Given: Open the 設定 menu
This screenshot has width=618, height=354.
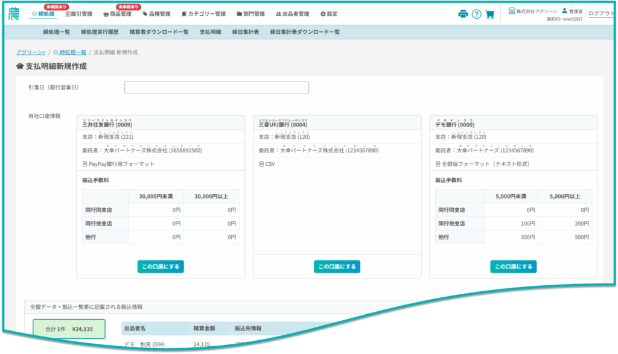Looking at the screenshot, I should tap(329, 14).
